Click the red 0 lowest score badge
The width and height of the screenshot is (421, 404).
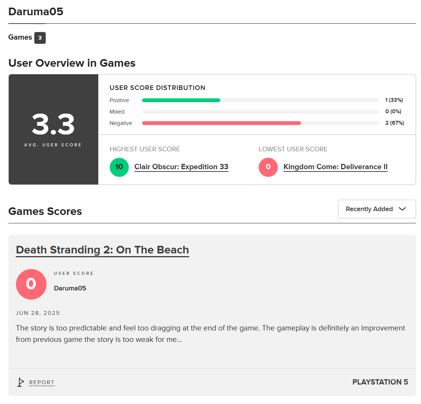pos(268,167)
